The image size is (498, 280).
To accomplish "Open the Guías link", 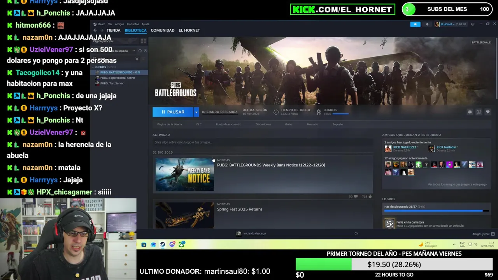I will click(x=289, y=124).
